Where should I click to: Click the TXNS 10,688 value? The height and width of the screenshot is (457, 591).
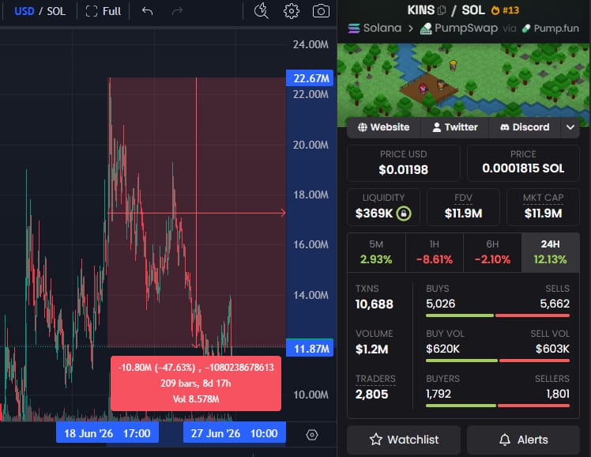click(375, 304)
